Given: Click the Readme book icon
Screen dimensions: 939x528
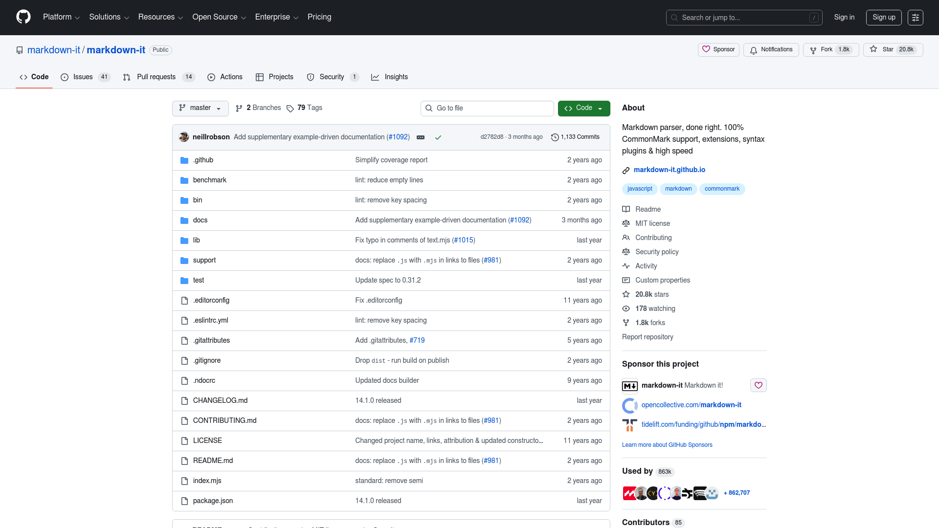Looking at the screenshot, I should (626, 209).
